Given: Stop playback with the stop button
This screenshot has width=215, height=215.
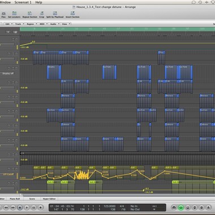Looking at the screenshot, I should pos(20,208).
